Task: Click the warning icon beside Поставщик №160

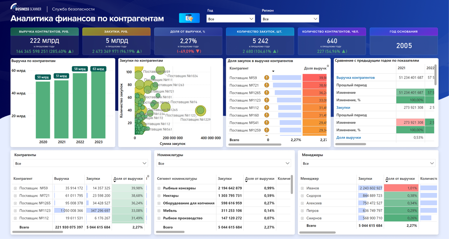Action: [x=266, y=115]
